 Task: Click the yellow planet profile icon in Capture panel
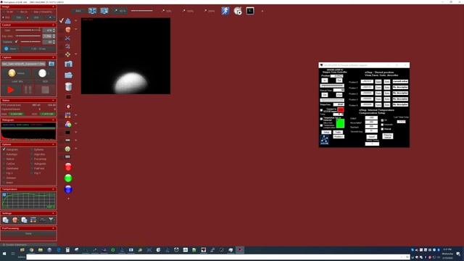click(12, 72)
